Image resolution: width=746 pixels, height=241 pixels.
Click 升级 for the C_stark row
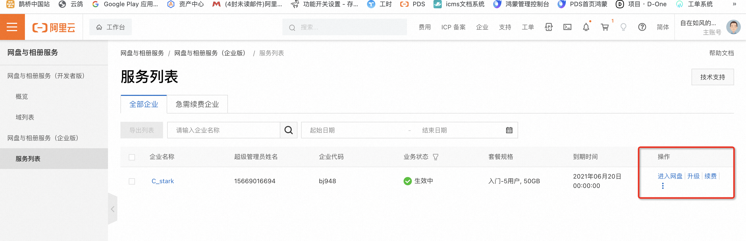point(693,176)
